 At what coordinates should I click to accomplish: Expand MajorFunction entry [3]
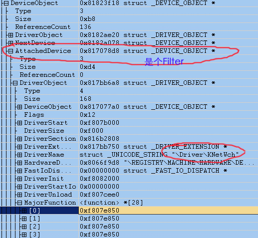point(24,235)
